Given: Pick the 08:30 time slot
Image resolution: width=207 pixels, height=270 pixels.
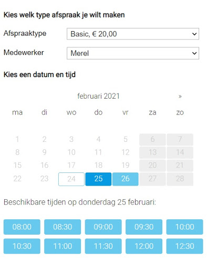Looking at the screenshot, I should [x=63, y=227].
